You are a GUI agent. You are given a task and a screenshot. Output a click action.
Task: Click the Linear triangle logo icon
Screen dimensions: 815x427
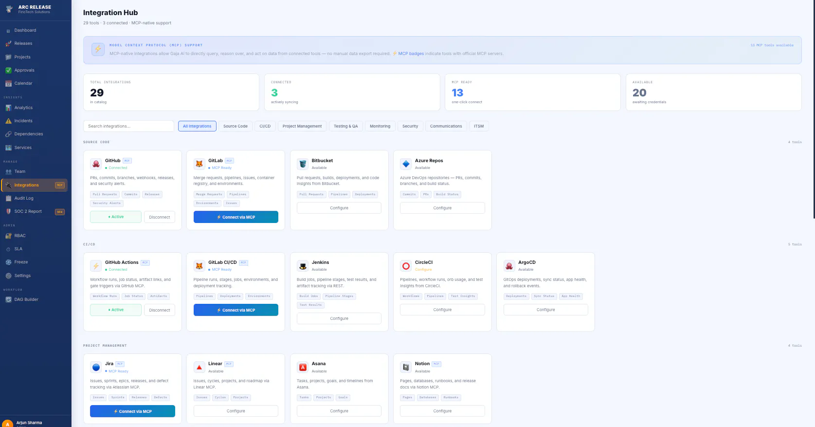[x=199, y=367]
